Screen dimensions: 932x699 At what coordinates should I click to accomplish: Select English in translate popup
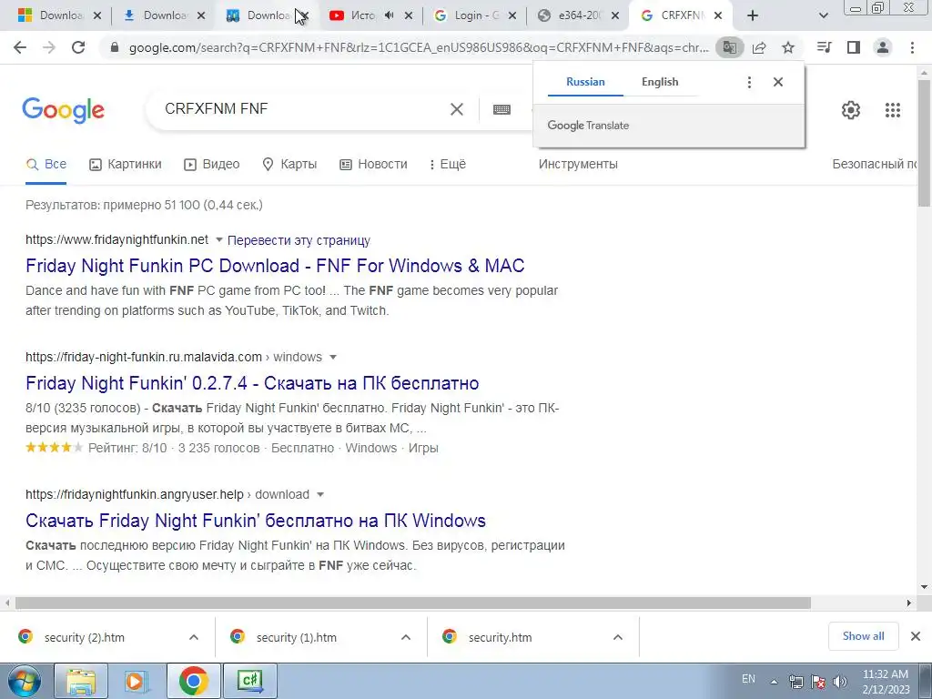pos(660,82)
